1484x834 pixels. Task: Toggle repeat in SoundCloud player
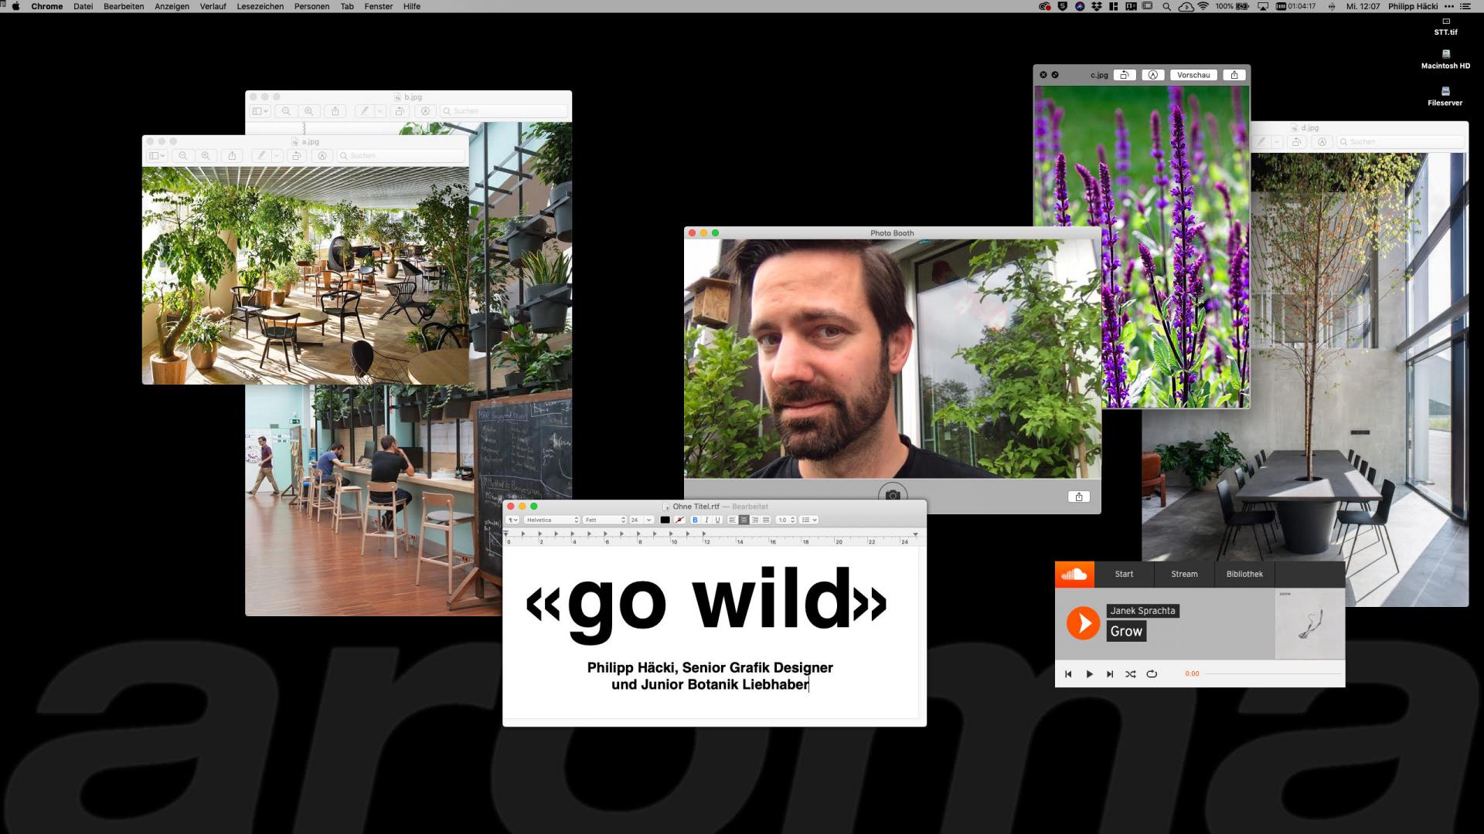(1152, 674)
